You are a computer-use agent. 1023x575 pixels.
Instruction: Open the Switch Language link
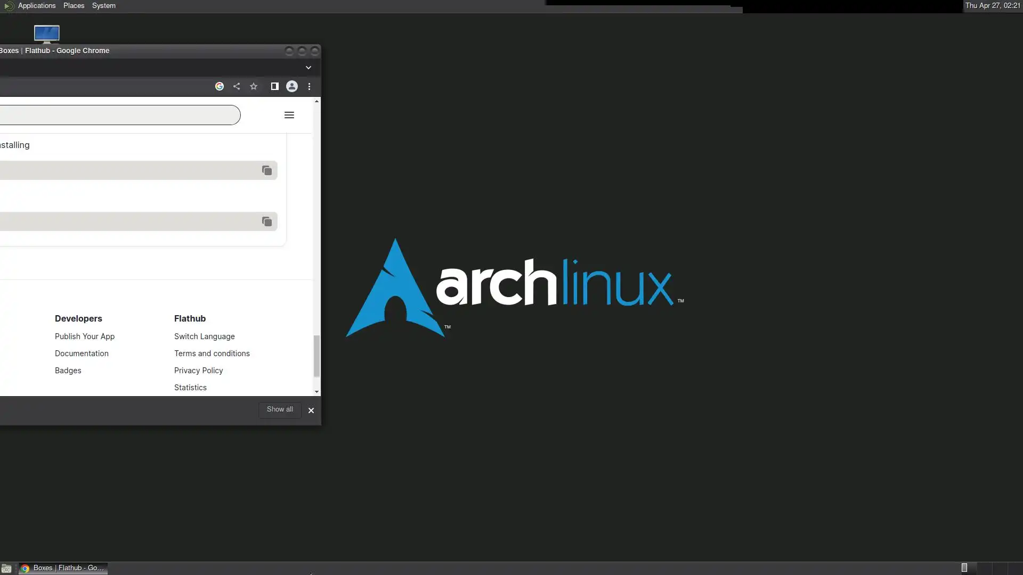(204, 336)
